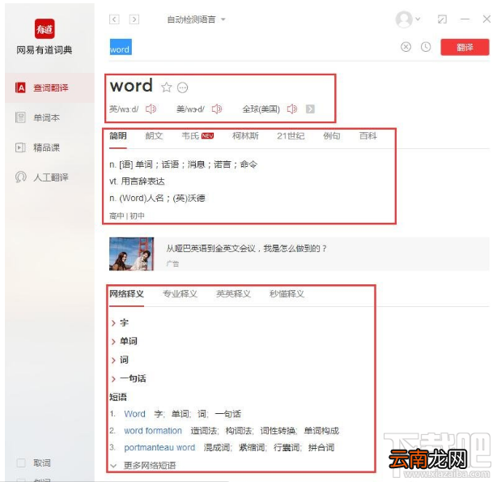Click the 单词本 notebook icon
This screenshot has height=482, width=497.
click(x=20, y=117)
